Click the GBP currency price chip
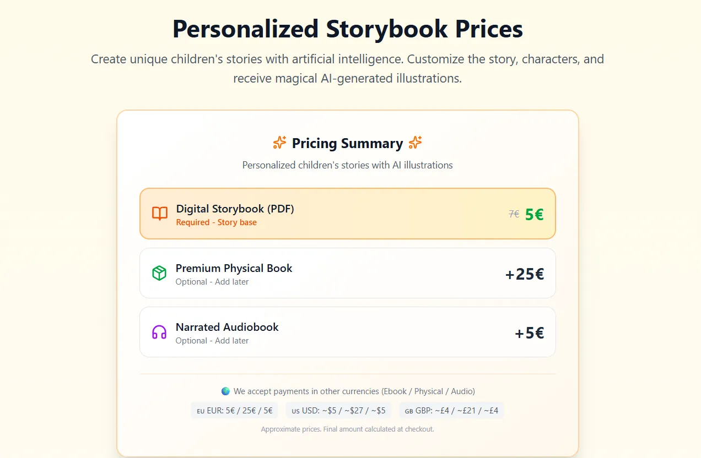Image resolution: width=701 pixels, height=458 pixels. coord(451,411)
